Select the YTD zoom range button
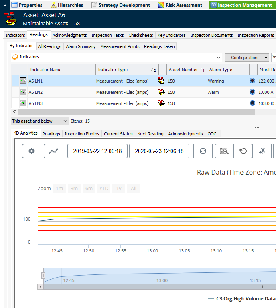 [103, 189]
